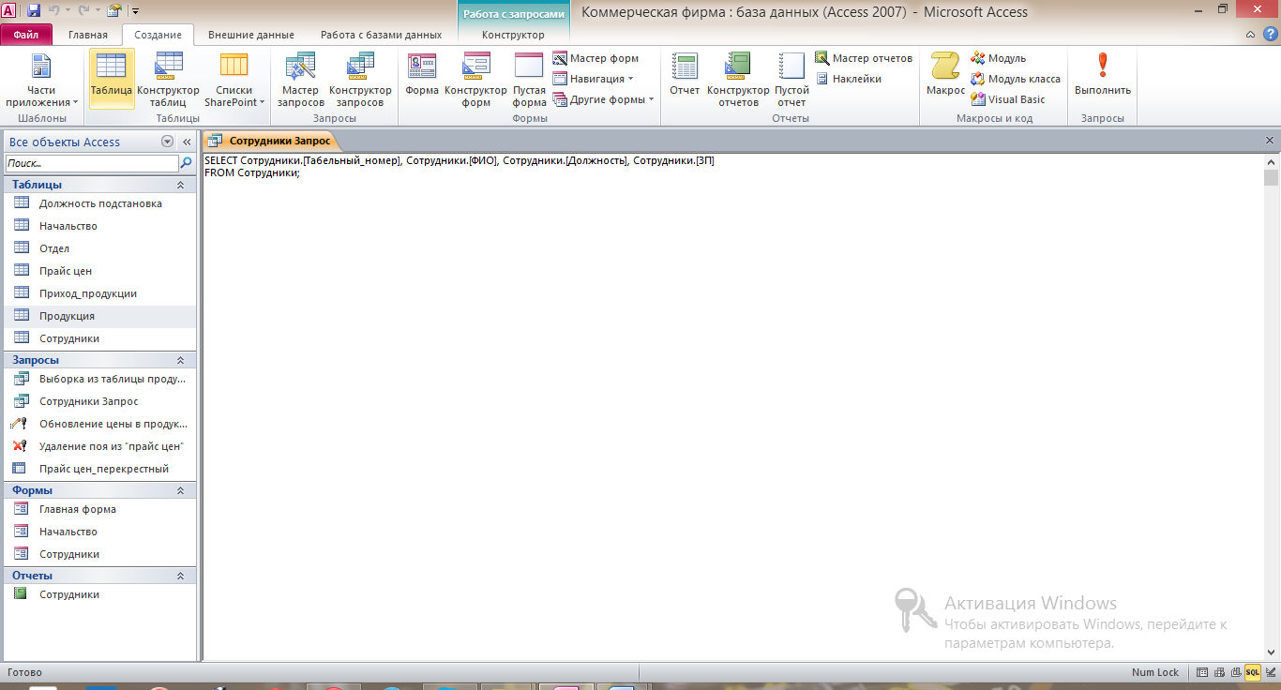This screenshot has height=690, width=1281.
Task: Close the Сотрудники Запрос query window
Action: tap(1270, 140)
